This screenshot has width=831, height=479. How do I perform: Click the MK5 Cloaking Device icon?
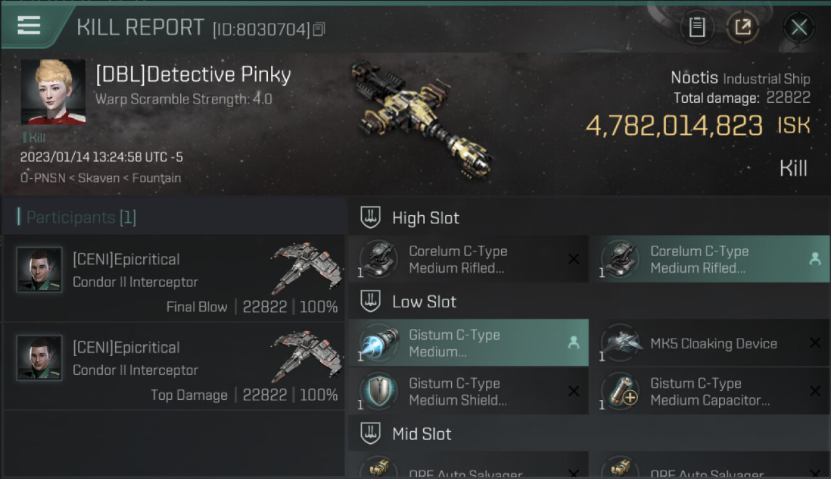[x=620, y=343]
